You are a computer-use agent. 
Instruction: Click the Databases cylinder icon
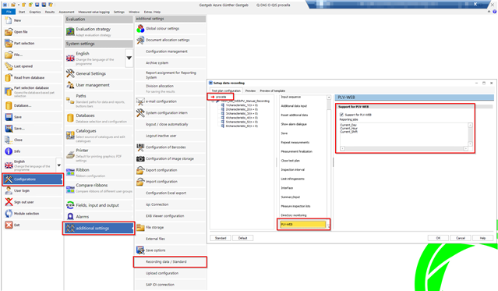[70, 118]
